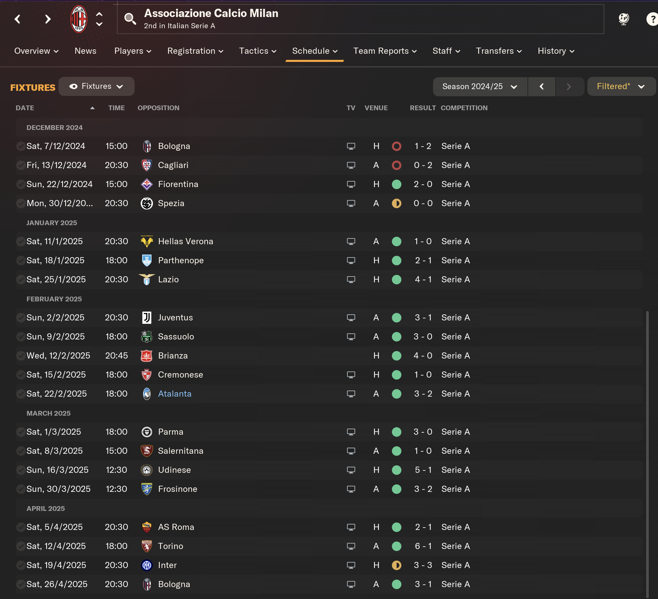The width and height of the screenshot is (658, 599).
Task: Open the world globe icon
Action: click(x=624, y=19)
